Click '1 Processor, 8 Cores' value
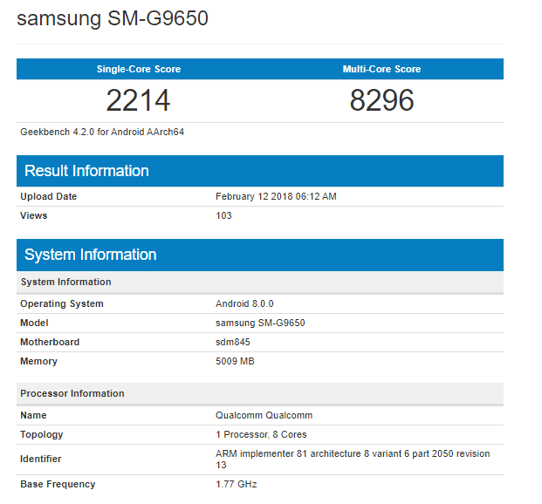542x504 pixels. coord(261,434)
